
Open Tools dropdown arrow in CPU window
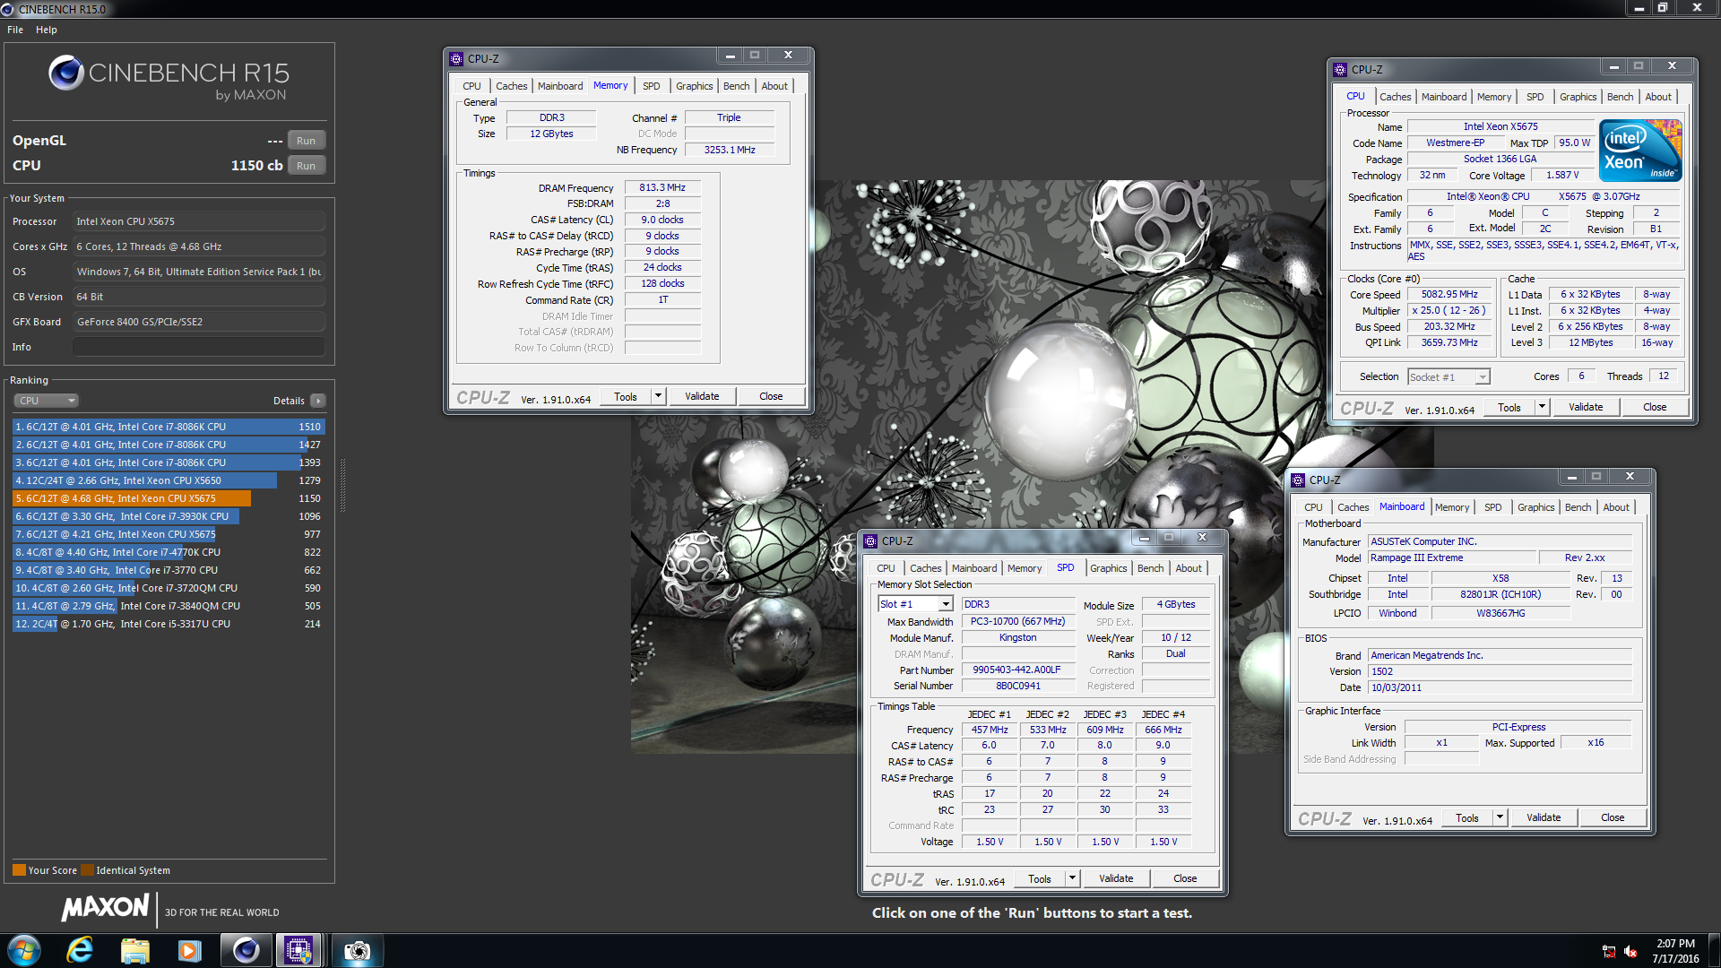(1542, 407)
